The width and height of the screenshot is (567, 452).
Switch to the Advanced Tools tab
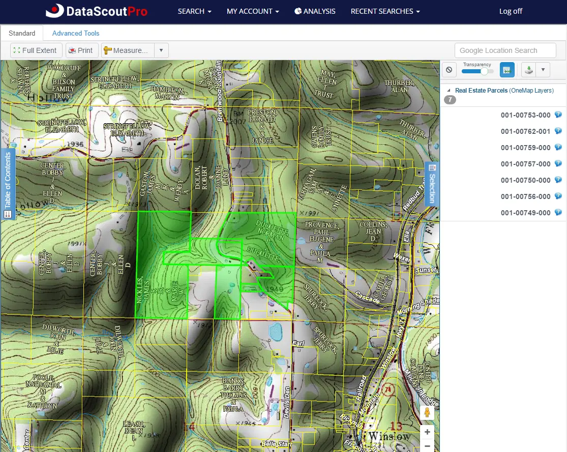click(x=76, y=33)
